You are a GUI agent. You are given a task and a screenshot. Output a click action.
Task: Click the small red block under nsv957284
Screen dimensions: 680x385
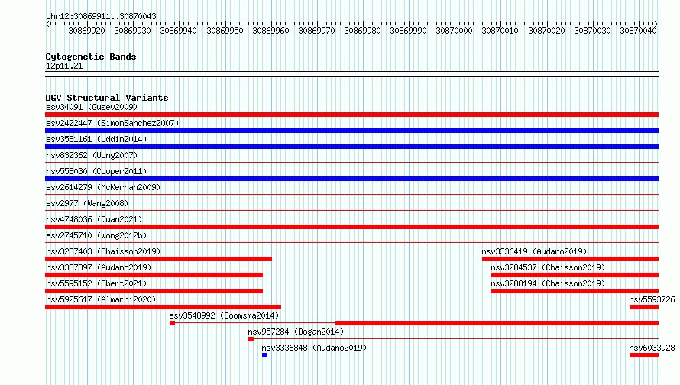(251, 339)
